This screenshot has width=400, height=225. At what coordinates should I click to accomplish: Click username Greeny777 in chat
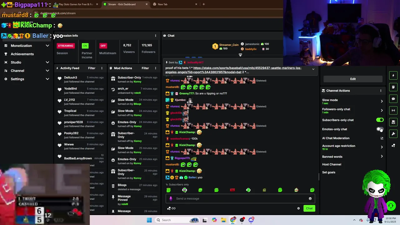coord(187,93)
